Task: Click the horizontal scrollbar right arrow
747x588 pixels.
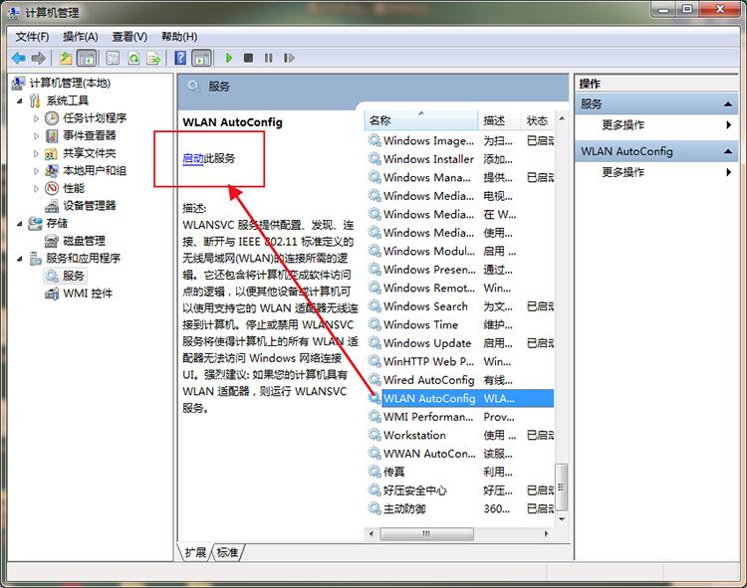Action: tap(547, 533)
